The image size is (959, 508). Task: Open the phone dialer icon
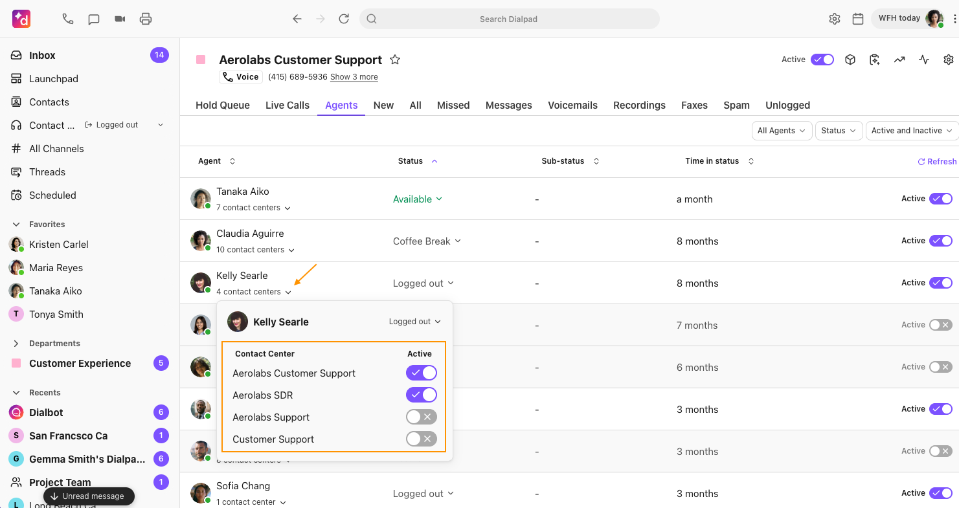68,19
